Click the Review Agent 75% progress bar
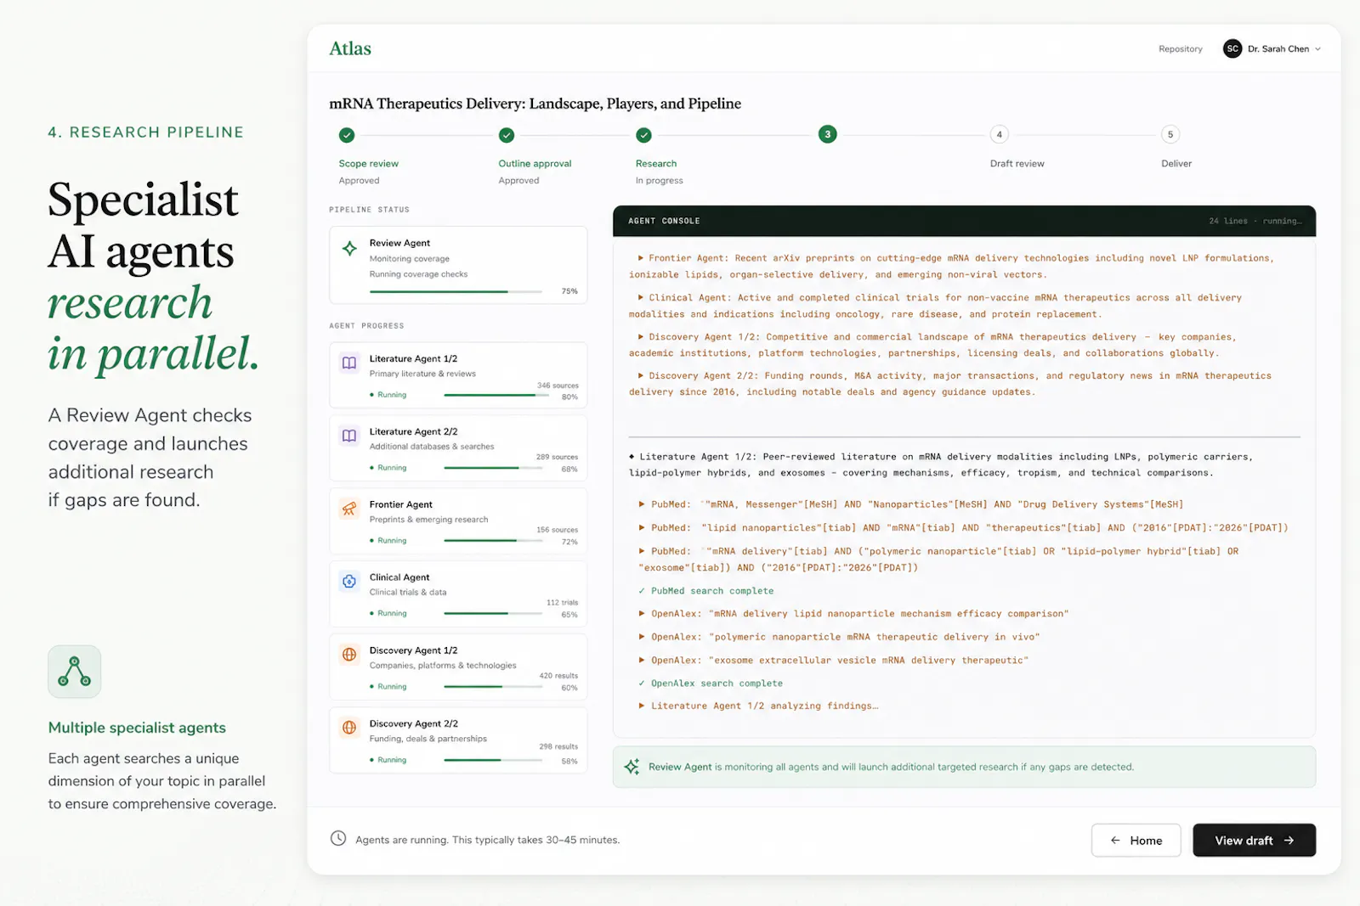Image resolution: width=1360 pixels, height=906 pixels. pos(456,291)
